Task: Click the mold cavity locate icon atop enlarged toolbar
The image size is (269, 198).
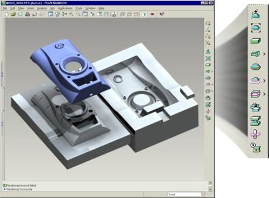Action: point(256,15)
